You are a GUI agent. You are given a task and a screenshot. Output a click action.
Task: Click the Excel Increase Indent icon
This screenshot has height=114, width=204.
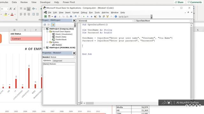(37, 14)
